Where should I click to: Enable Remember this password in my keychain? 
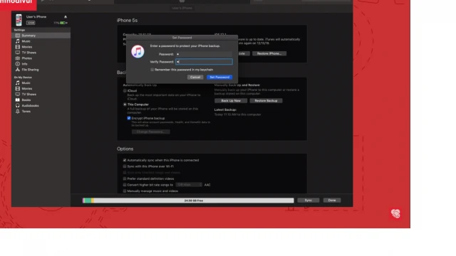coord(152,70)
